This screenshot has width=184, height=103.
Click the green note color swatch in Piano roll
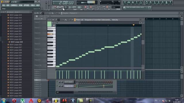coord(49,24)
